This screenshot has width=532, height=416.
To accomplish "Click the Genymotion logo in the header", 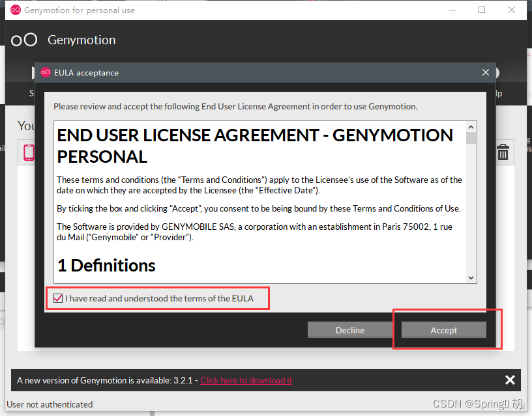I will tap(23, 40).
